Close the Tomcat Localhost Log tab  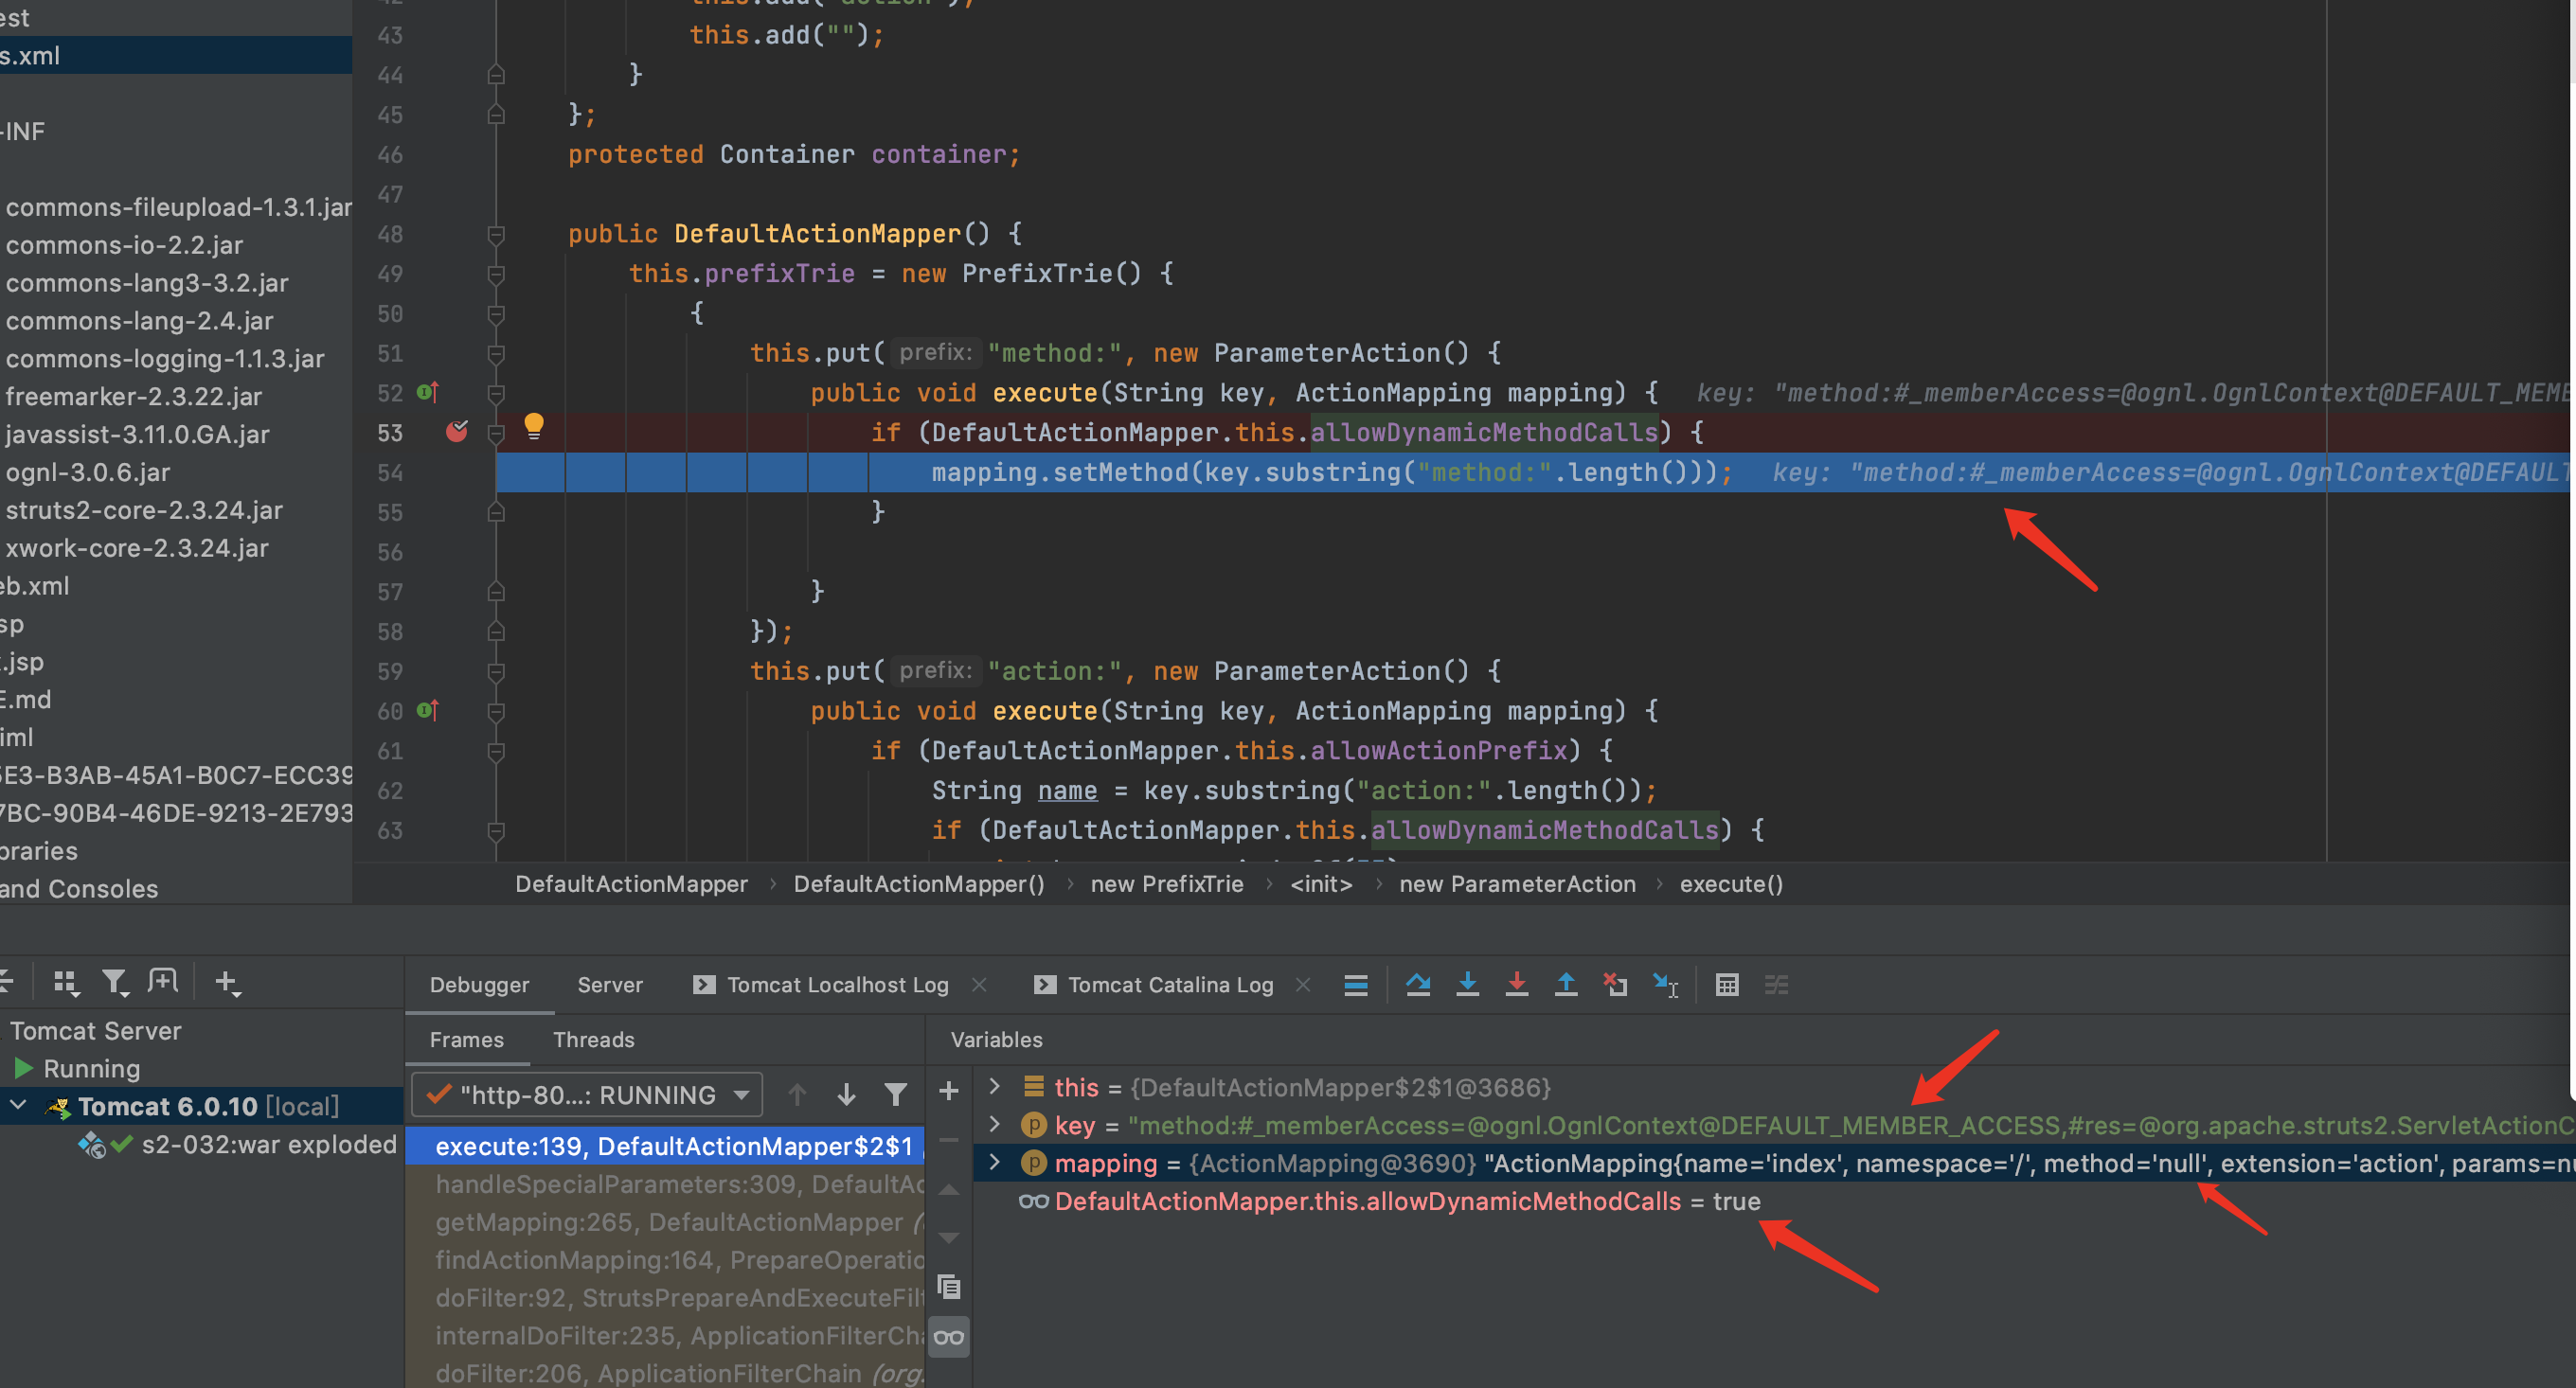980,985
